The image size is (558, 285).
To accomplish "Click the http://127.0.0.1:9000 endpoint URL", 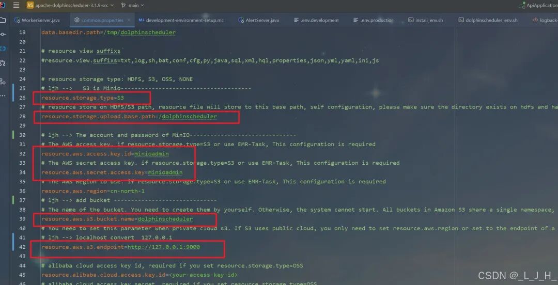I will (x=164, y=247).
